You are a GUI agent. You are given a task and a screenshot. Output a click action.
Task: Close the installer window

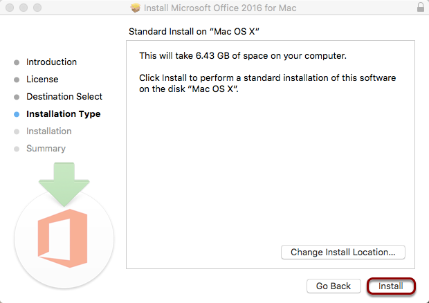[10, 8]
